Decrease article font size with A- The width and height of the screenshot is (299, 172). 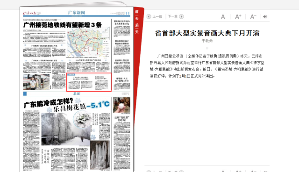pyautogui.click(x=253, y=17)
